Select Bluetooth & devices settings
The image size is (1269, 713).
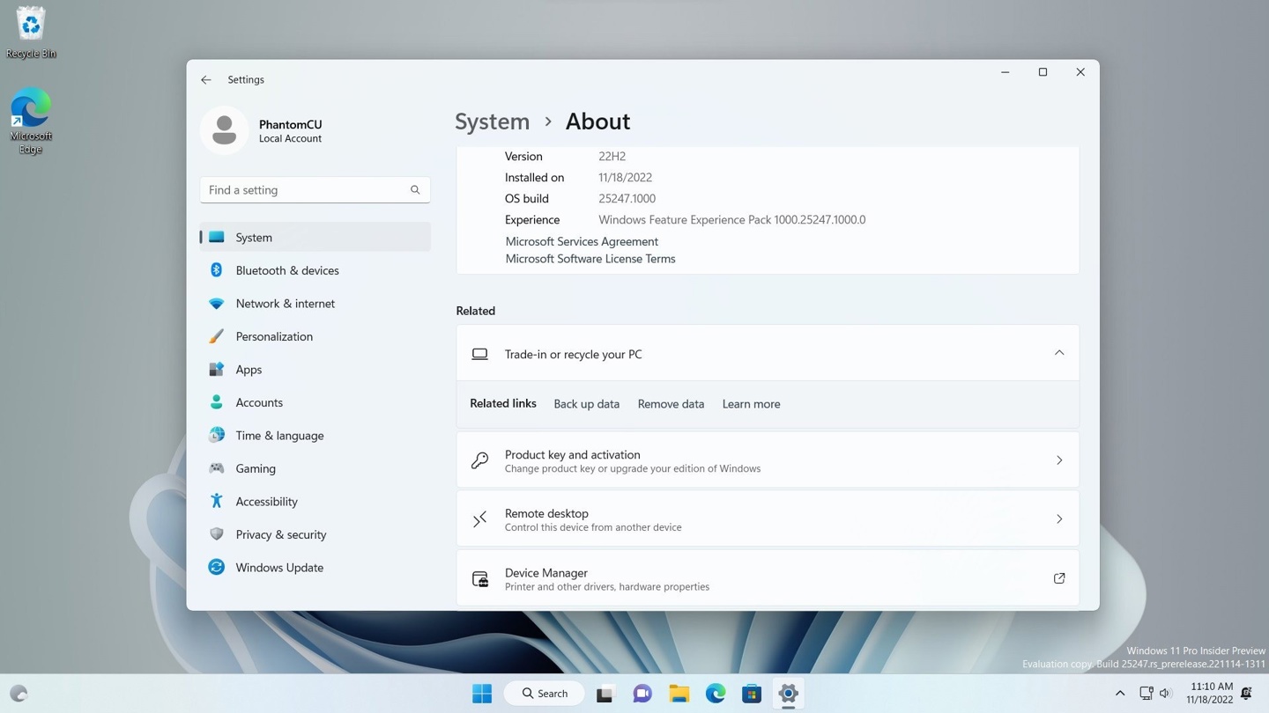287,270
